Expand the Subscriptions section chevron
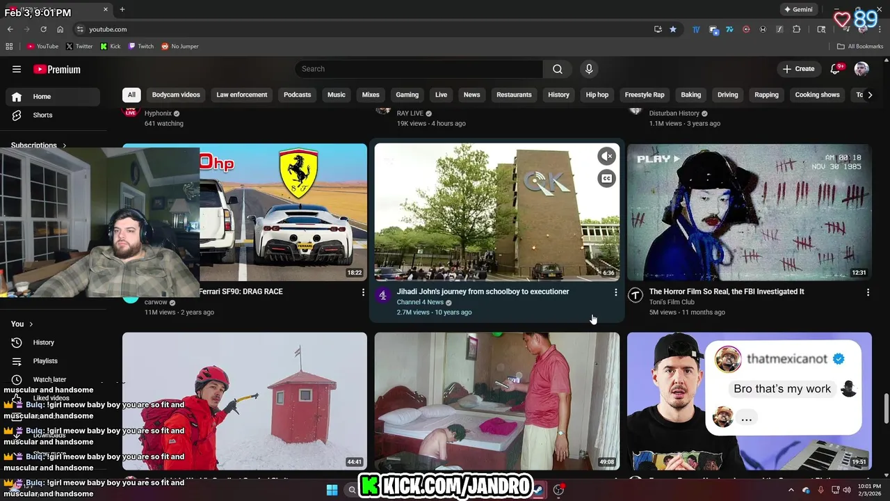Image resolution: width=890 pixels, height=501 pixels. [x=65, y=145]
